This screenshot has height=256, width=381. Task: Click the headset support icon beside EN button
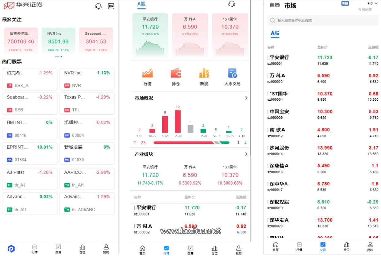coord(98,6)
